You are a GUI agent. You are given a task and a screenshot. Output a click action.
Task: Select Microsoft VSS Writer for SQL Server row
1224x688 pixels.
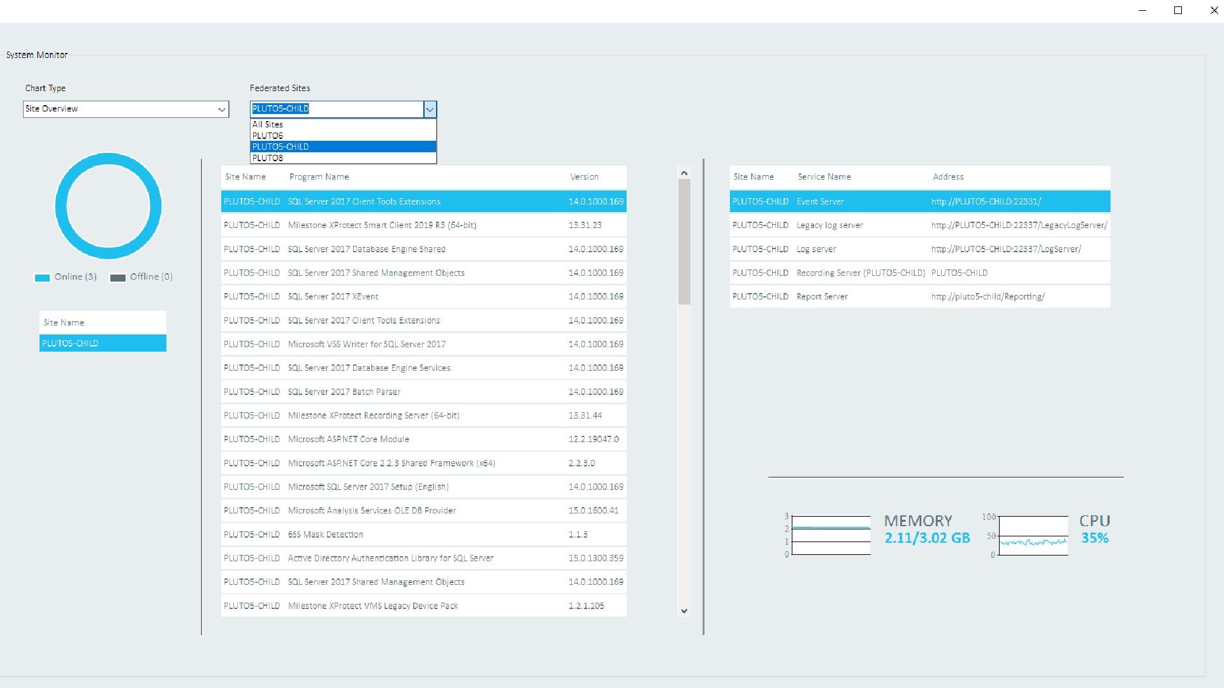click(x=424, y=344)
